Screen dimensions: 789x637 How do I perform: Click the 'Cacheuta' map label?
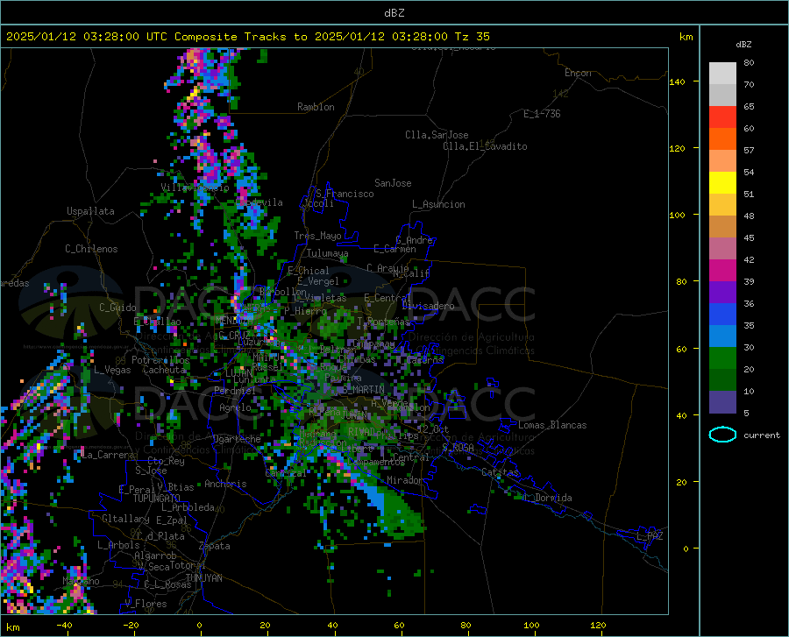(164, 370)
